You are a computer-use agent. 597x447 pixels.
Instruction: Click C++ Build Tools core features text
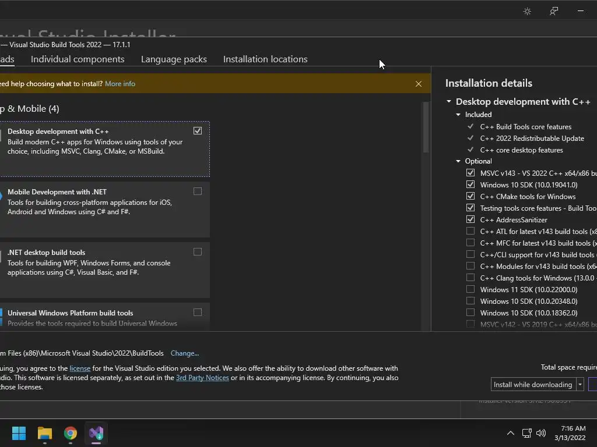point(526,126)
